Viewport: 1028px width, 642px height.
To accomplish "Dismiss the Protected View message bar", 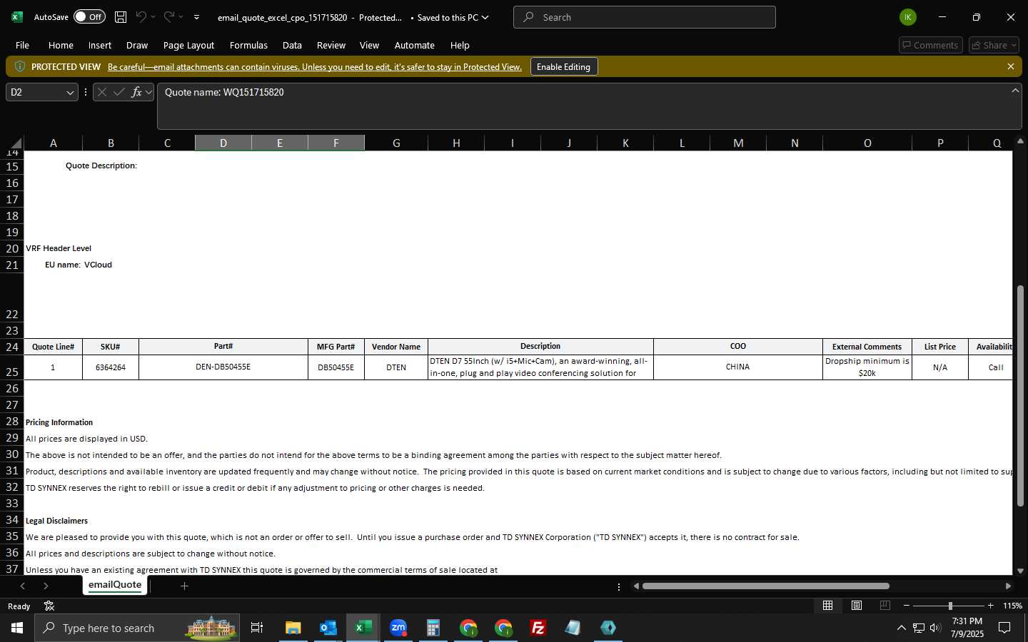I will coord(1011,66).
